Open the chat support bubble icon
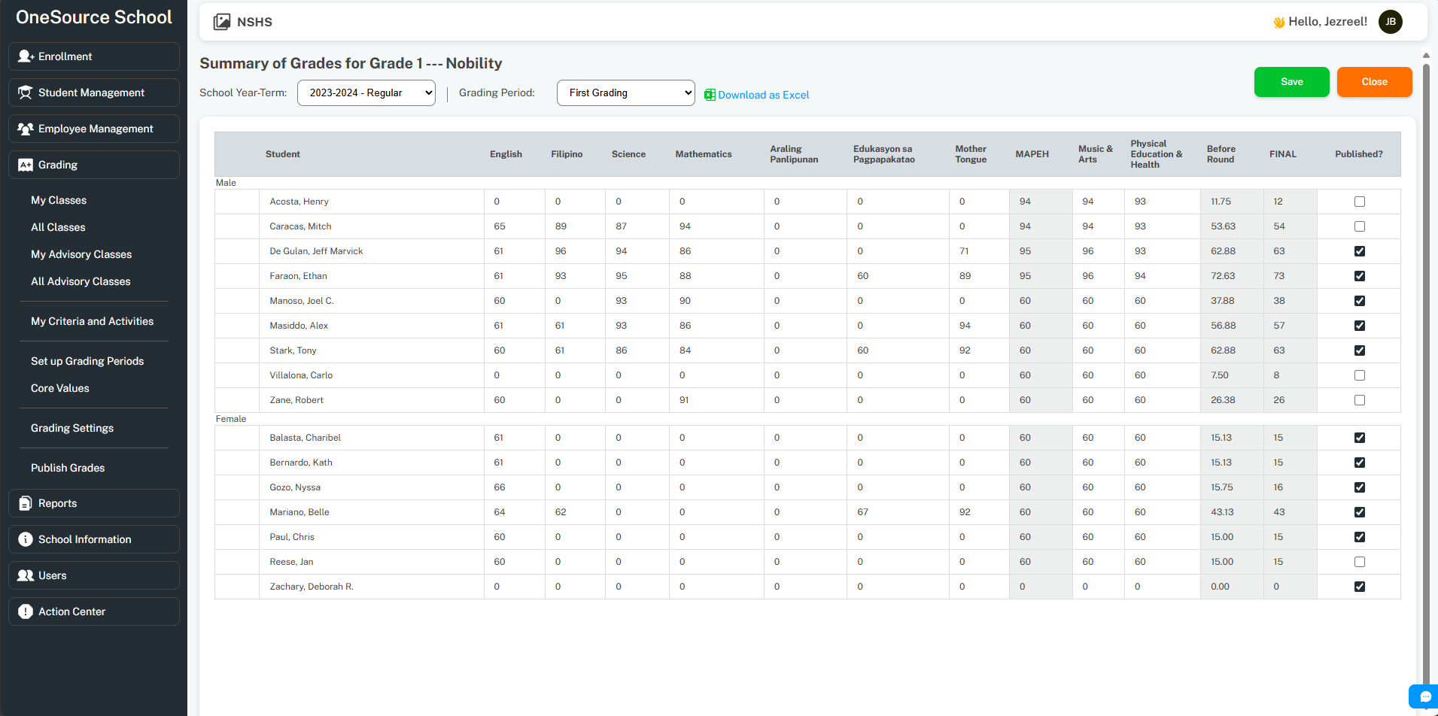The image size is (1438, 716). click(1424, 696)
